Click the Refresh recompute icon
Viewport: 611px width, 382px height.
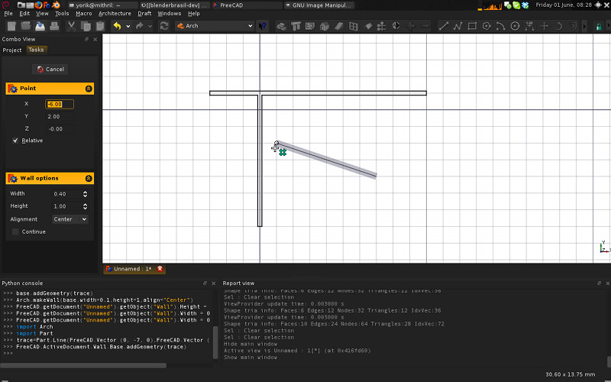point(164,26)
